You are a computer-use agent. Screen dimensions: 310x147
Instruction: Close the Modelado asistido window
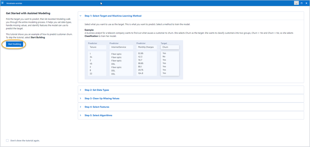pyautogui.click(x=307, y=3)
